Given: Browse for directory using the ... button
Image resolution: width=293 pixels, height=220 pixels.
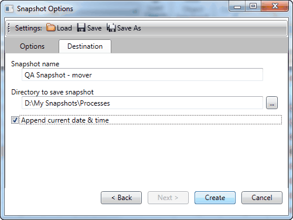Looking at the screenshot, I should coord(272,103).
